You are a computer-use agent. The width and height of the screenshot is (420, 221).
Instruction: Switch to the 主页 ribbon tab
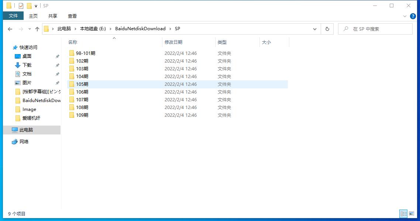click(33, 16)
